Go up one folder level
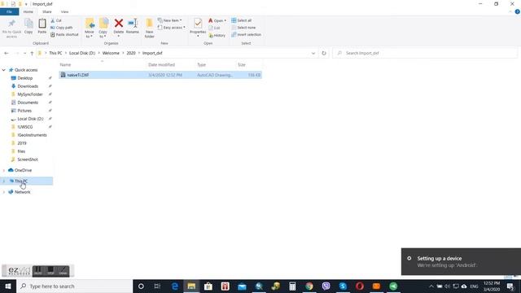 (32, 53)
